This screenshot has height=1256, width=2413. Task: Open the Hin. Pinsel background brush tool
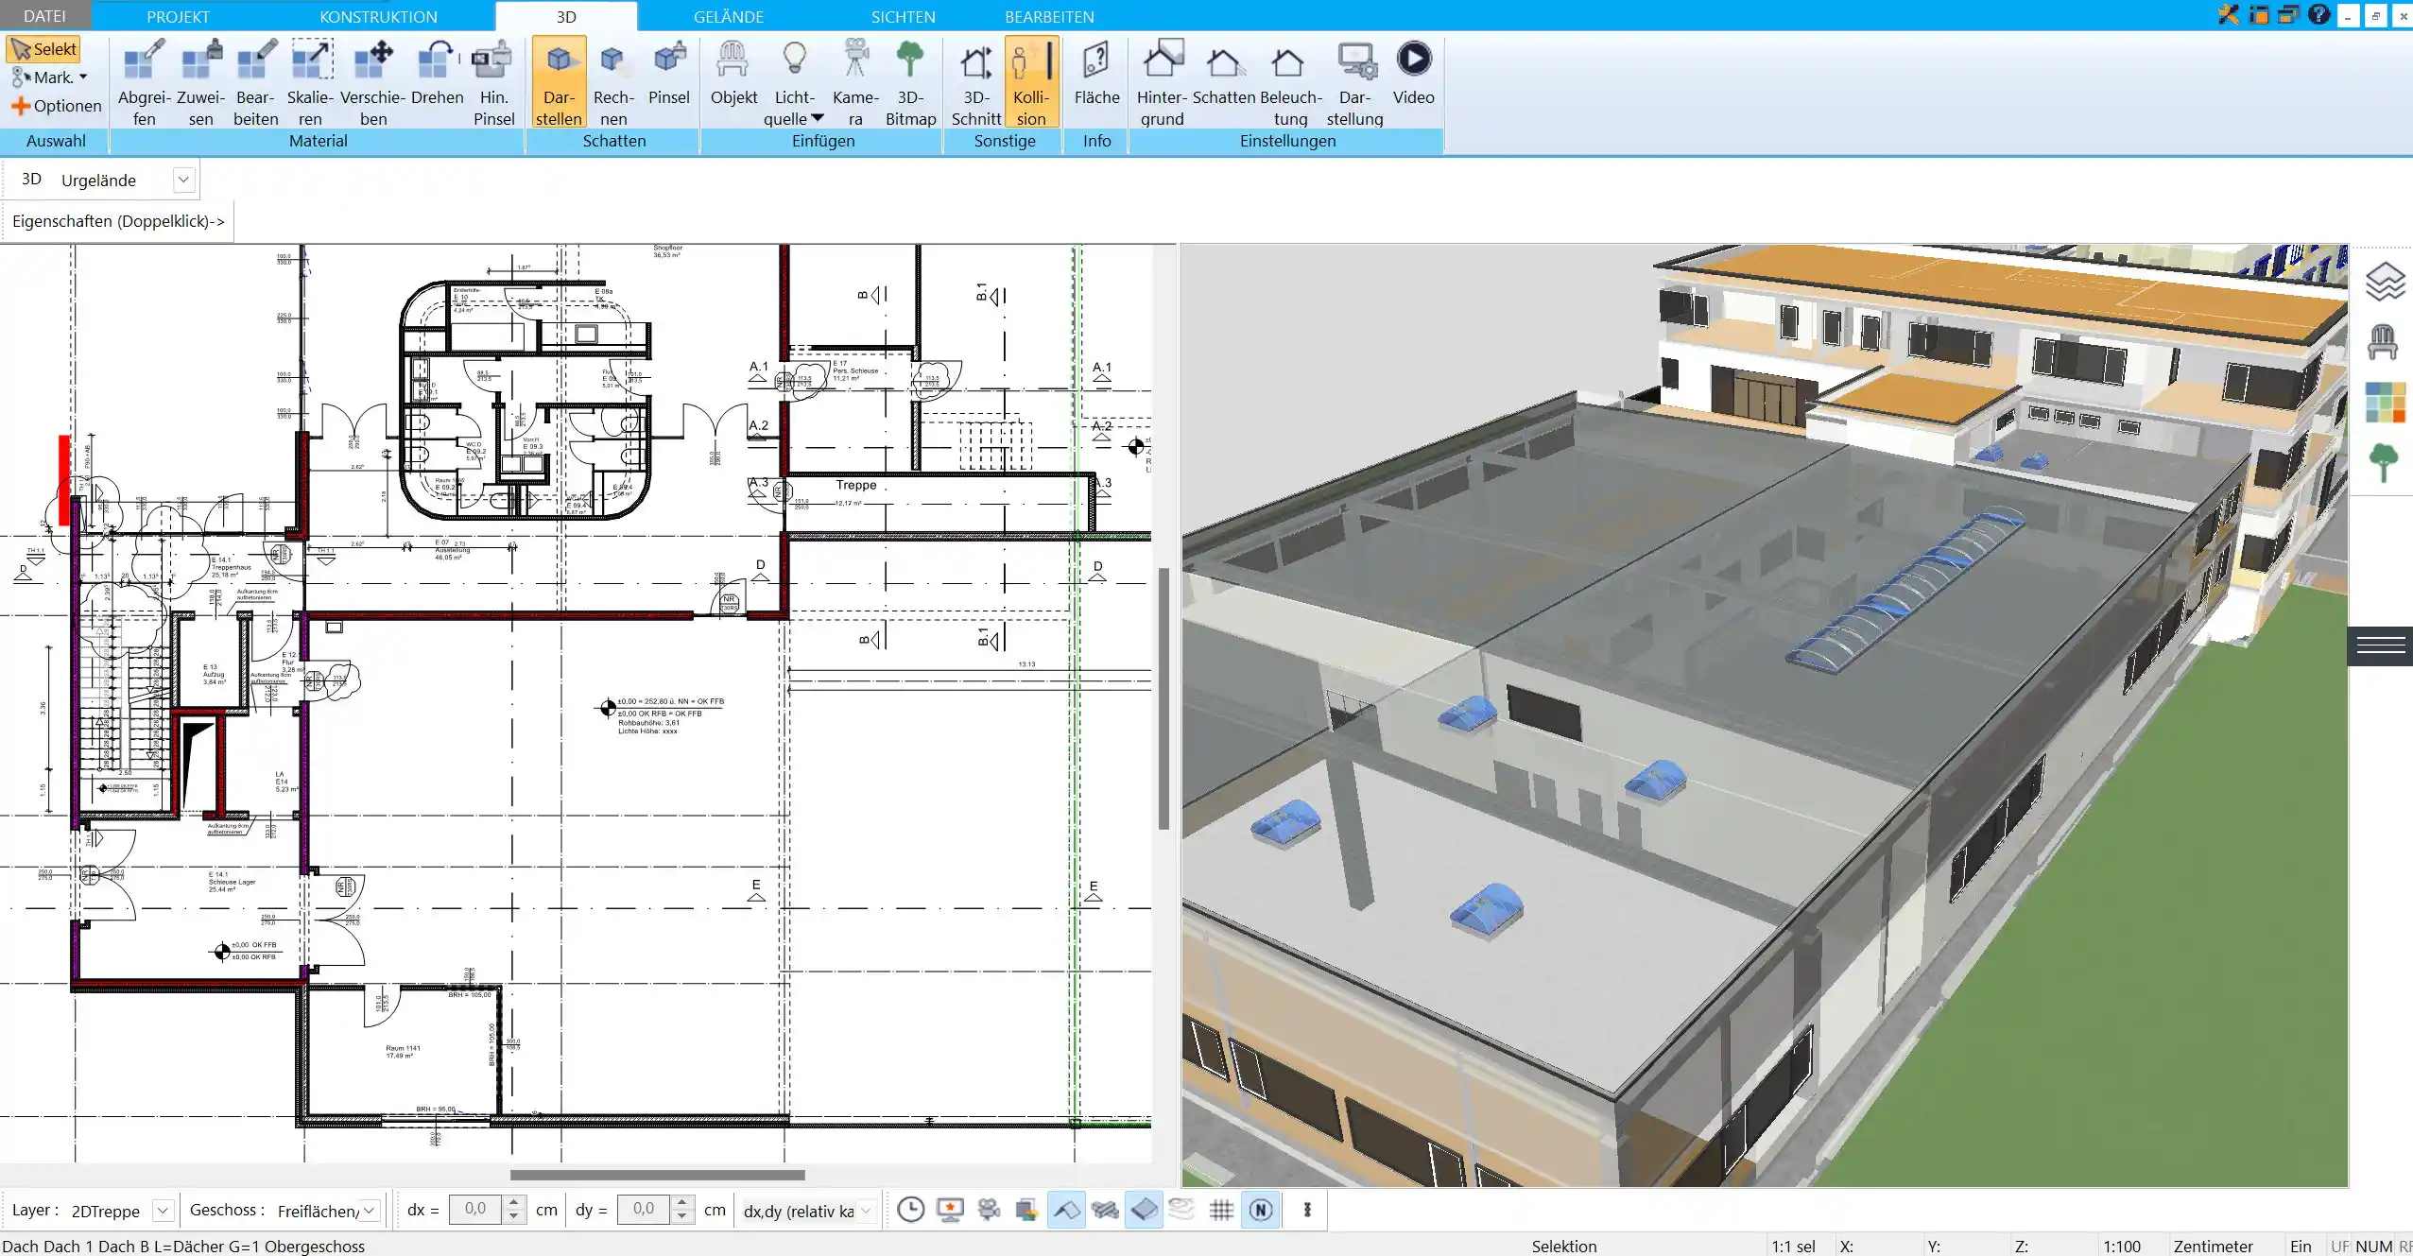493,83
